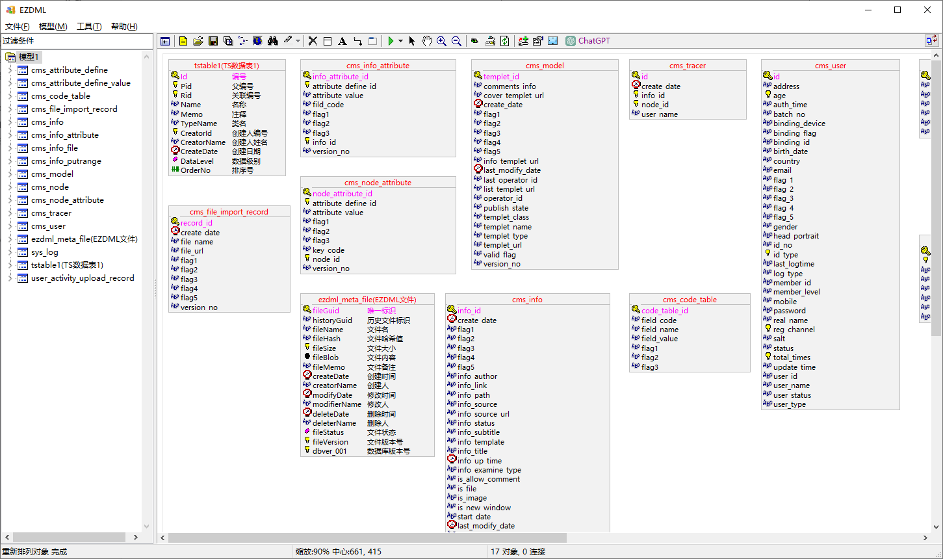Click head portrait field in cms_user table
This screenshot has height=559, width=943.
pos(796,236)
